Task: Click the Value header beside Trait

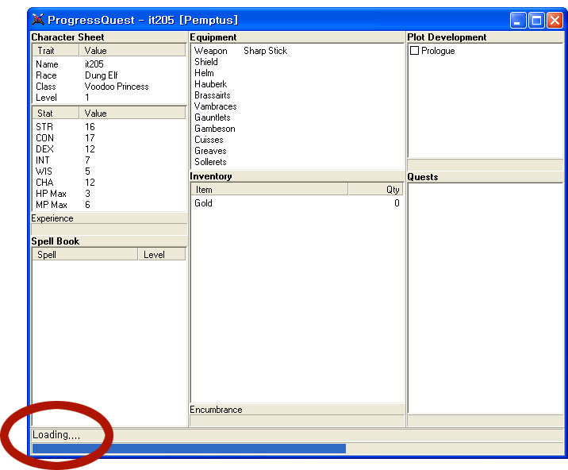Action: point(132,50)
